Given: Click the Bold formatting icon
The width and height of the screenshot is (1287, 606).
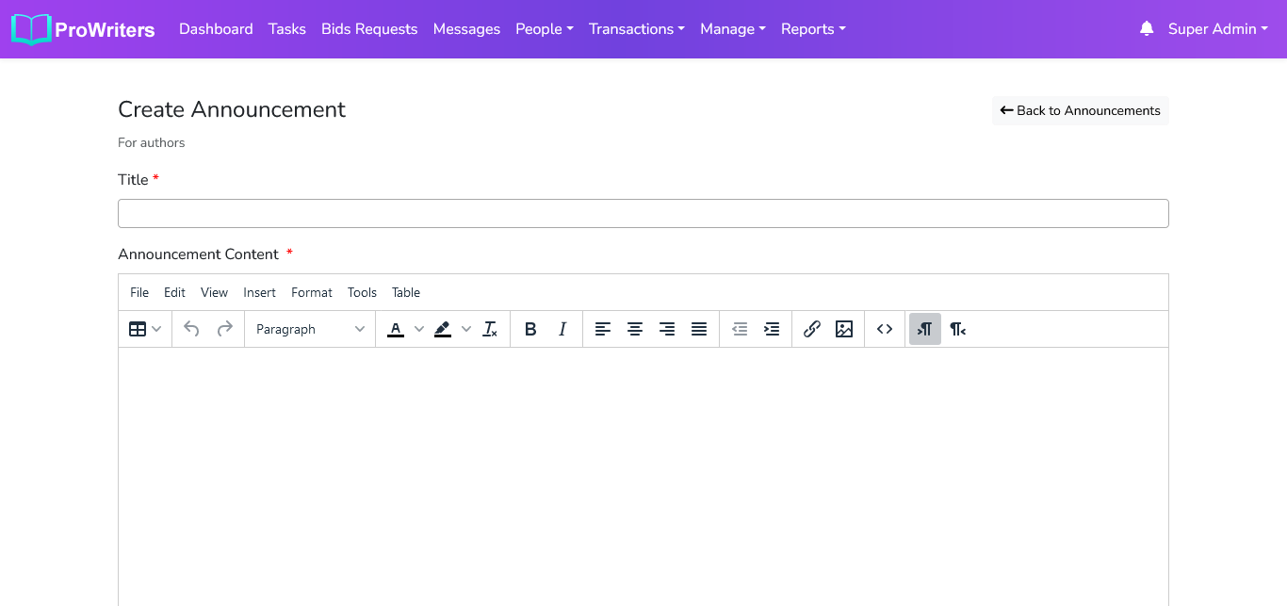Looking at the screenshot, I should (x=530, y=329).
